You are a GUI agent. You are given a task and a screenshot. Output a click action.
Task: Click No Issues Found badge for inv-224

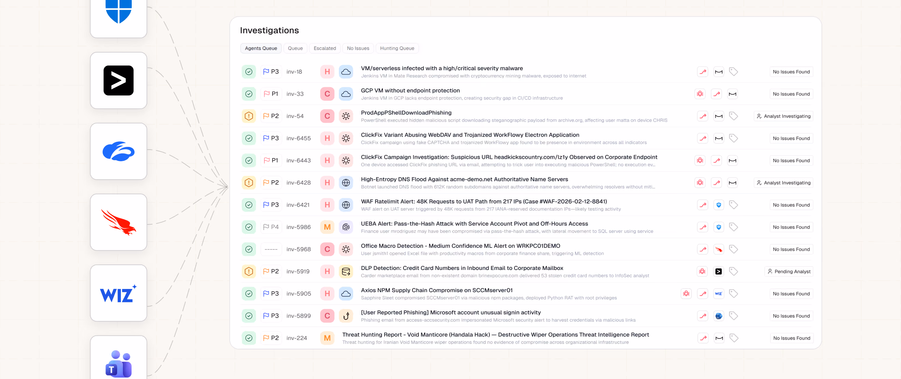791,338
